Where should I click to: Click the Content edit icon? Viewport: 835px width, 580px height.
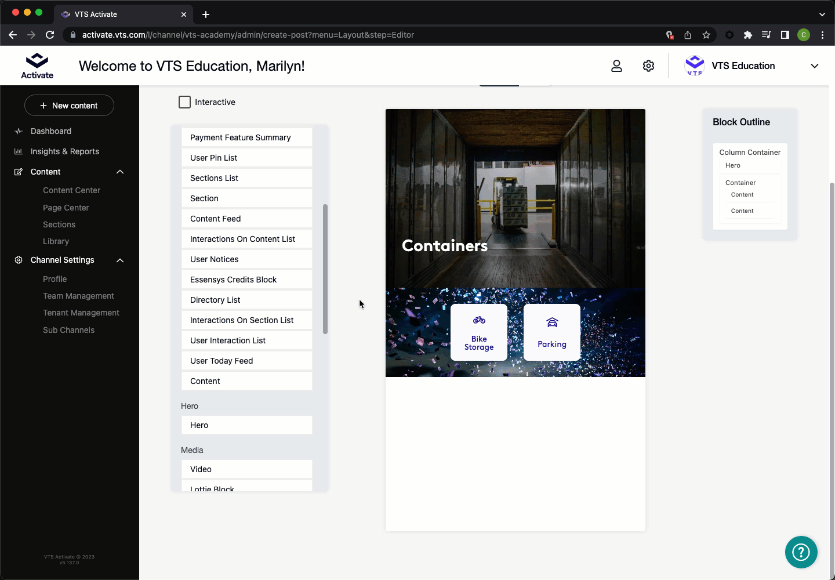click(19, 172)
